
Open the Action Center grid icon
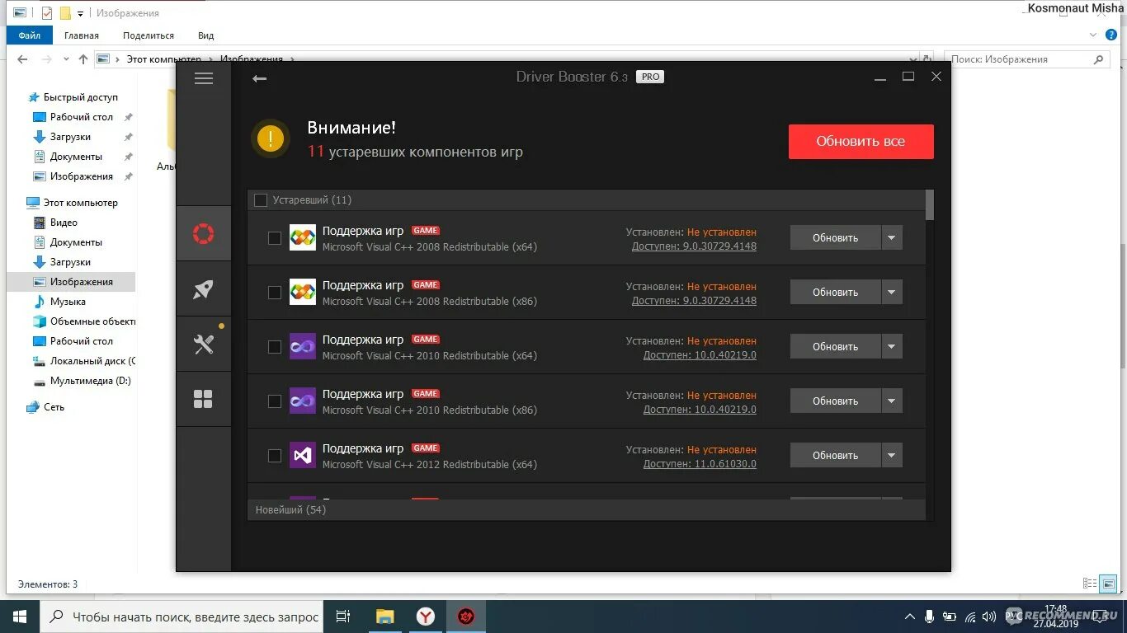tap(204, 400)
